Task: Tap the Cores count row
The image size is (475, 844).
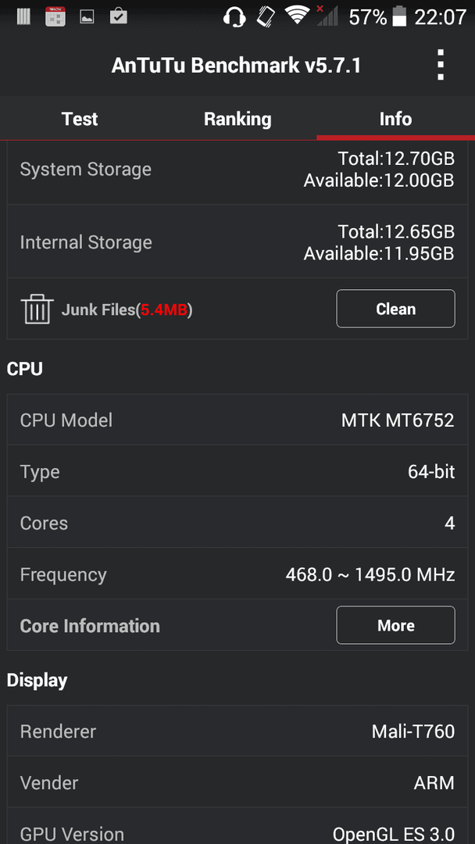Action: 237,523
